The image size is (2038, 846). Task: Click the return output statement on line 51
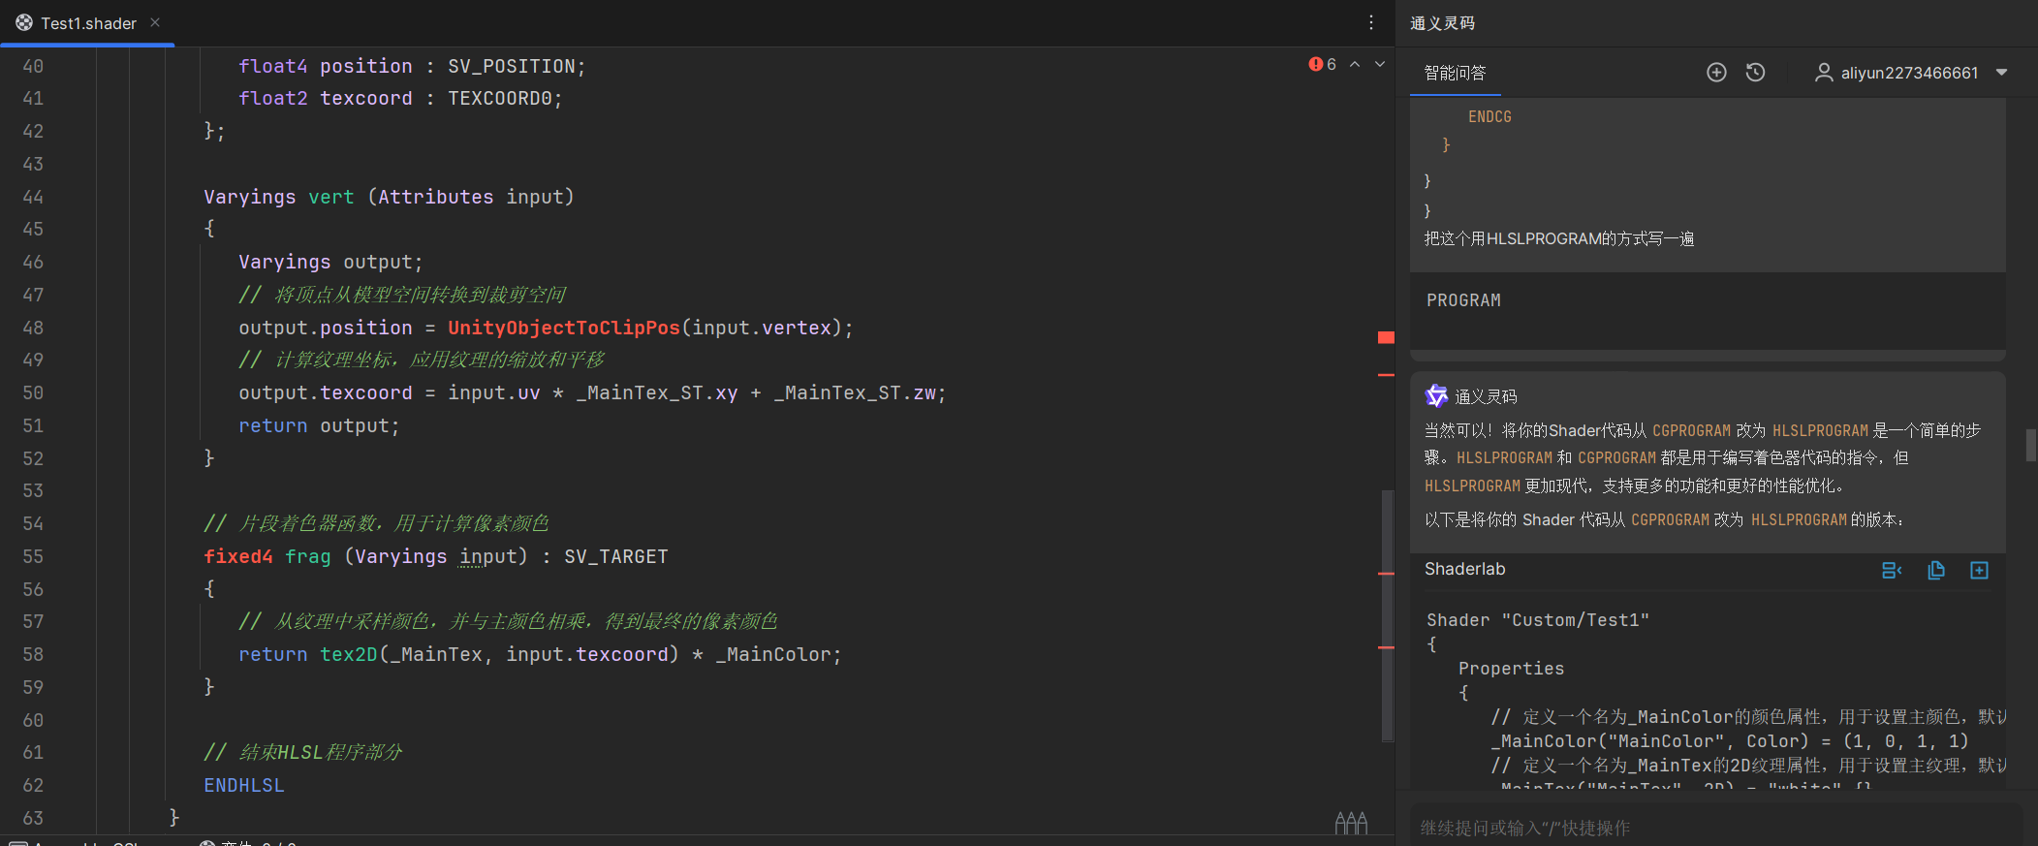click(x=319, y=425)
